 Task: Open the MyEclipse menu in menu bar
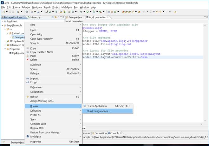pyautogui.click(x=67, y=8)
